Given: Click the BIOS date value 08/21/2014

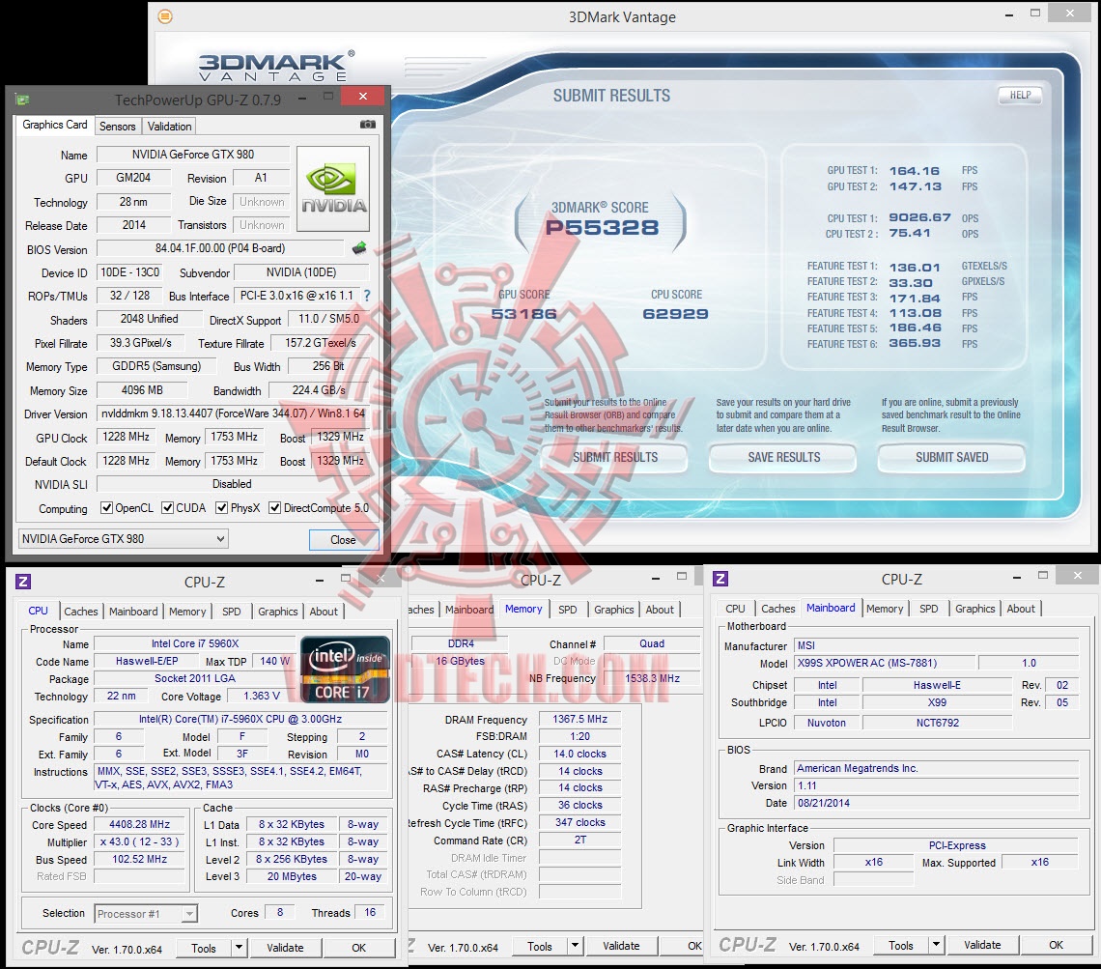Looking at the screenshot, I should [937, 803].
